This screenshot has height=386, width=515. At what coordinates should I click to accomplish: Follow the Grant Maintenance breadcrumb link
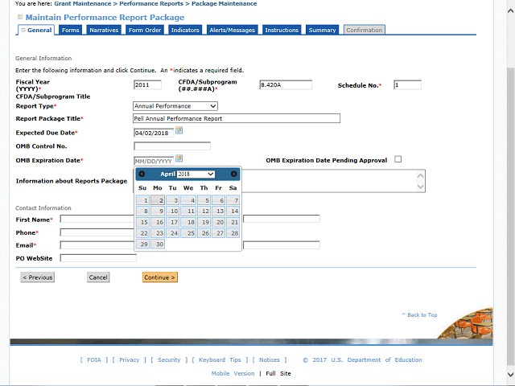83,3
